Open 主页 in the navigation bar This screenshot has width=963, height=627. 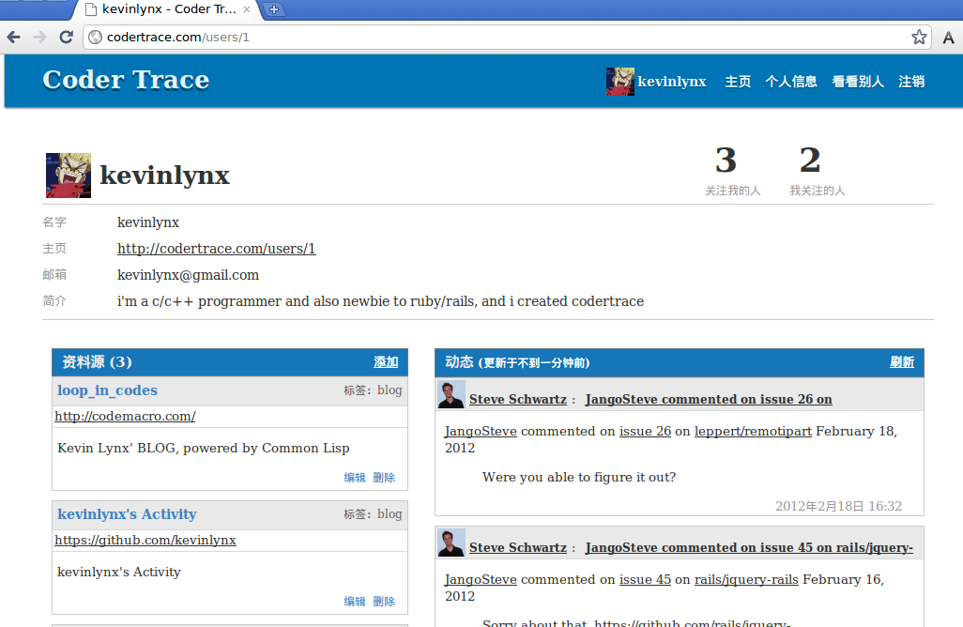(738, 82)
